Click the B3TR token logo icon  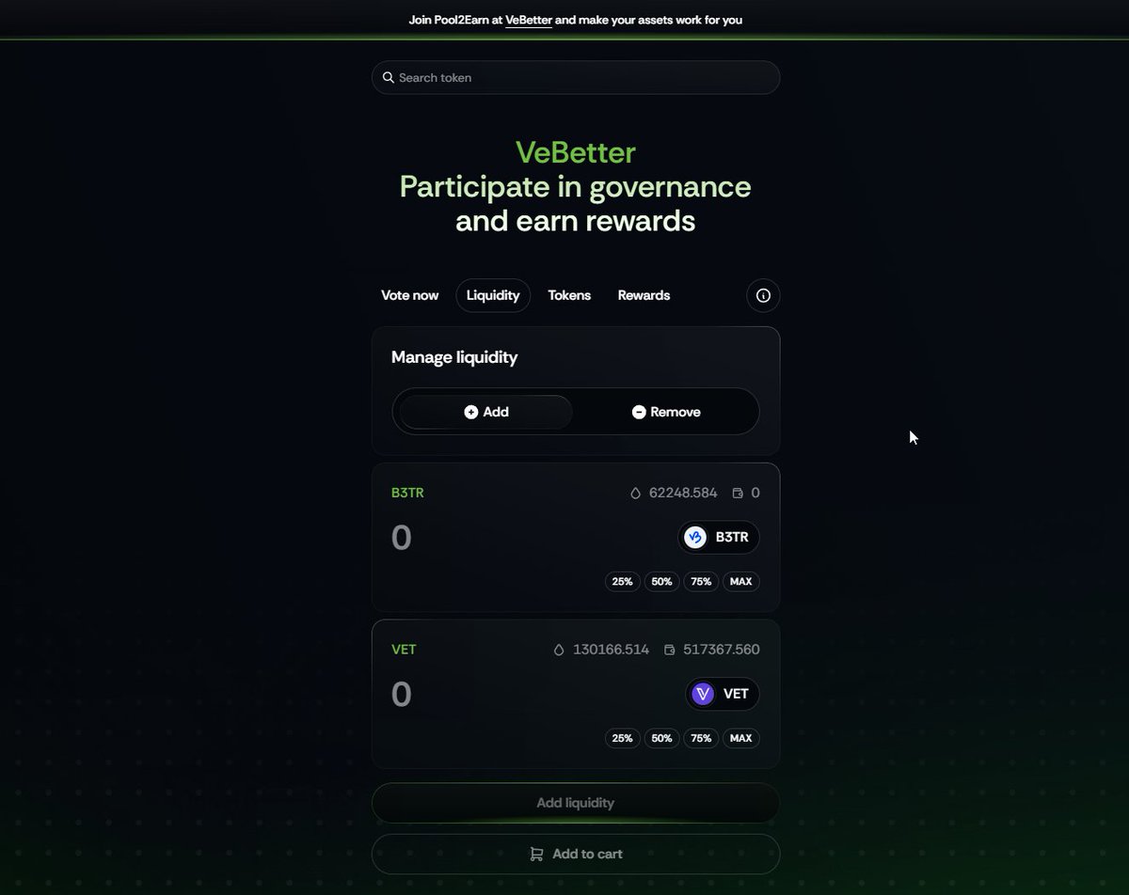[695, 537]
